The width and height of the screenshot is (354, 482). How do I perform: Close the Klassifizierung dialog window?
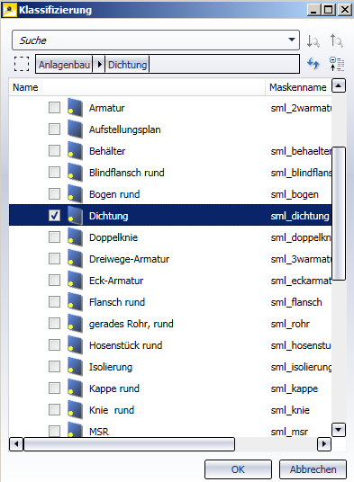pos(345,10)
